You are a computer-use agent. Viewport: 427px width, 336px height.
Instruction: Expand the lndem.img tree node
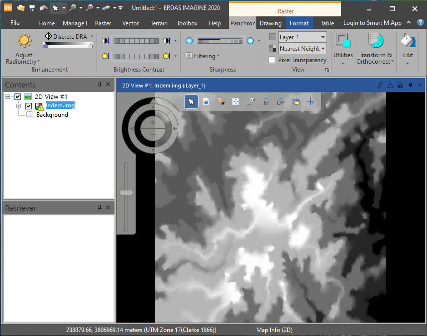click(x=19, y=106)
